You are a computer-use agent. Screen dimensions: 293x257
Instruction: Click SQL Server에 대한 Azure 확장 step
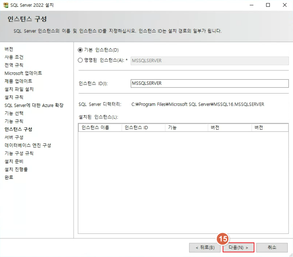click(x=34, y=105)
